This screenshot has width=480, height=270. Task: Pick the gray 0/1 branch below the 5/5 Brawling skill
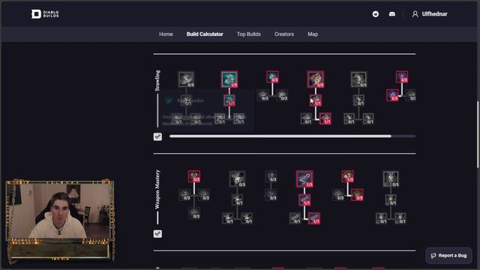coord(306,118)
